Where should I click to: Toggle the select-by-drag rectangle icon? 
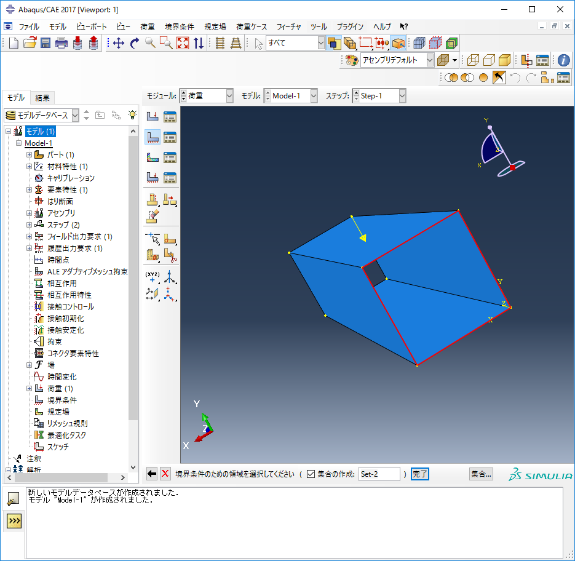(x=366, y=43)
